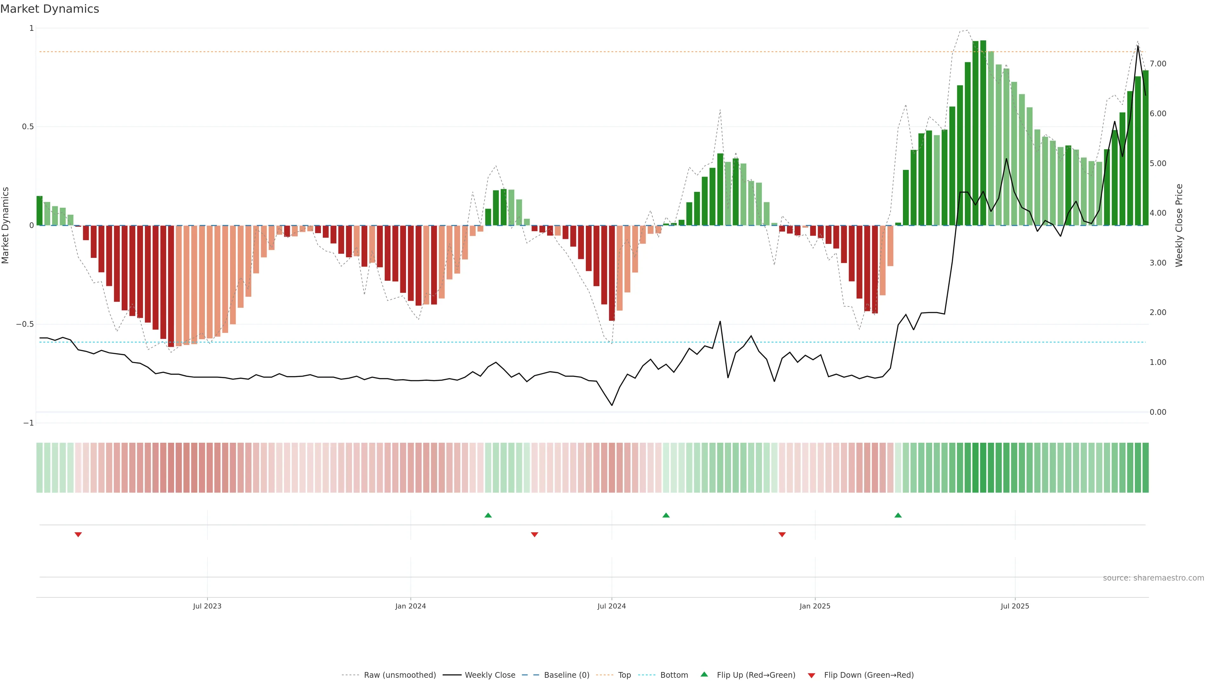The width and height of the screenshot is (1220, 686).
Task: Click the red Flip Down triangle before Jul 2023
Action: click(78, 535)
